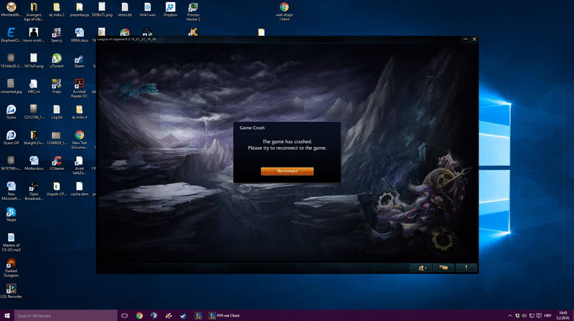
Task: Open the GRRA.docx document
Action: (x=80, y=35)
